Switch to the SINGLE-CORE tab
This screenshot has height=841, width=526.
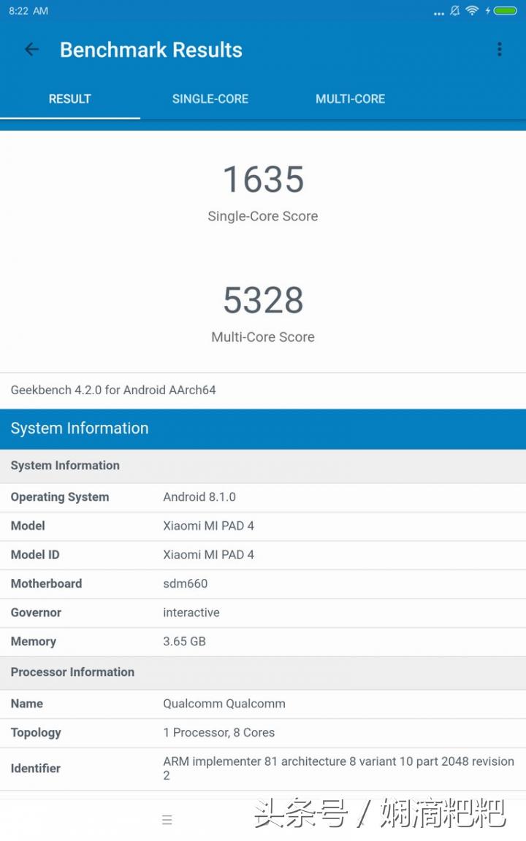(x=210, y=99)
